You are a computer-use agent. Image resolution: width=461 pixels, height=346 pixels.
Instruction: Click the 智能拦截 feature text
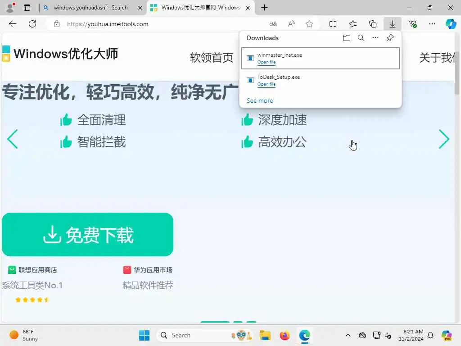coord(101,142)
